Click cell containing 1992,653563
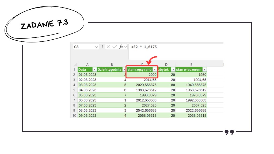The image size is (274, 154). tap(191, 100)
